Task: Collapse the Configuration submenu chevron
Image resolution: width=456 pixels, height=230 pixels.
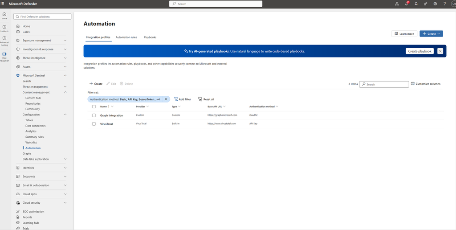Action: click(x=65, y=115)
